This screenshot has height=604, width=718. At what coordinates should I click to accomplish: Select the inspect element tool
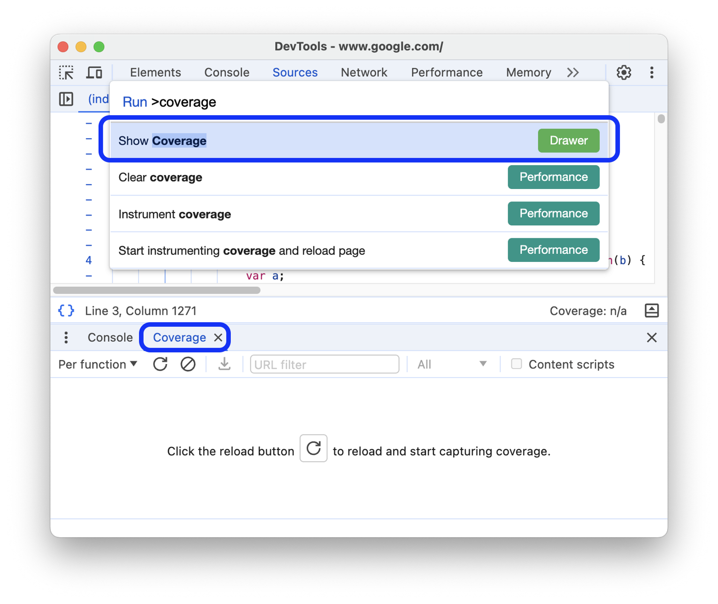pos(66,72)
